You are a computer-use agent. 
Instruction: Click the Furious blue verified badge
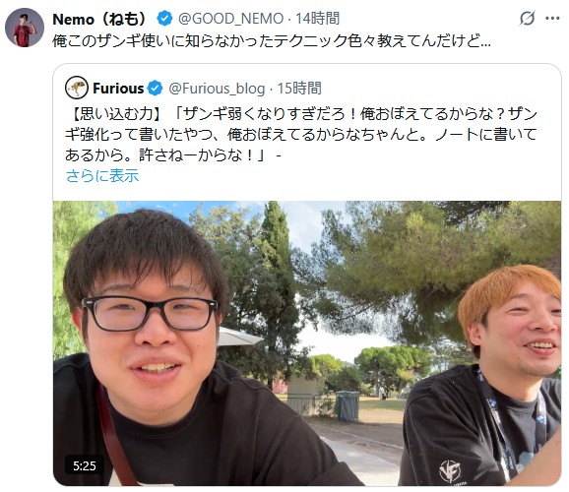156,89
